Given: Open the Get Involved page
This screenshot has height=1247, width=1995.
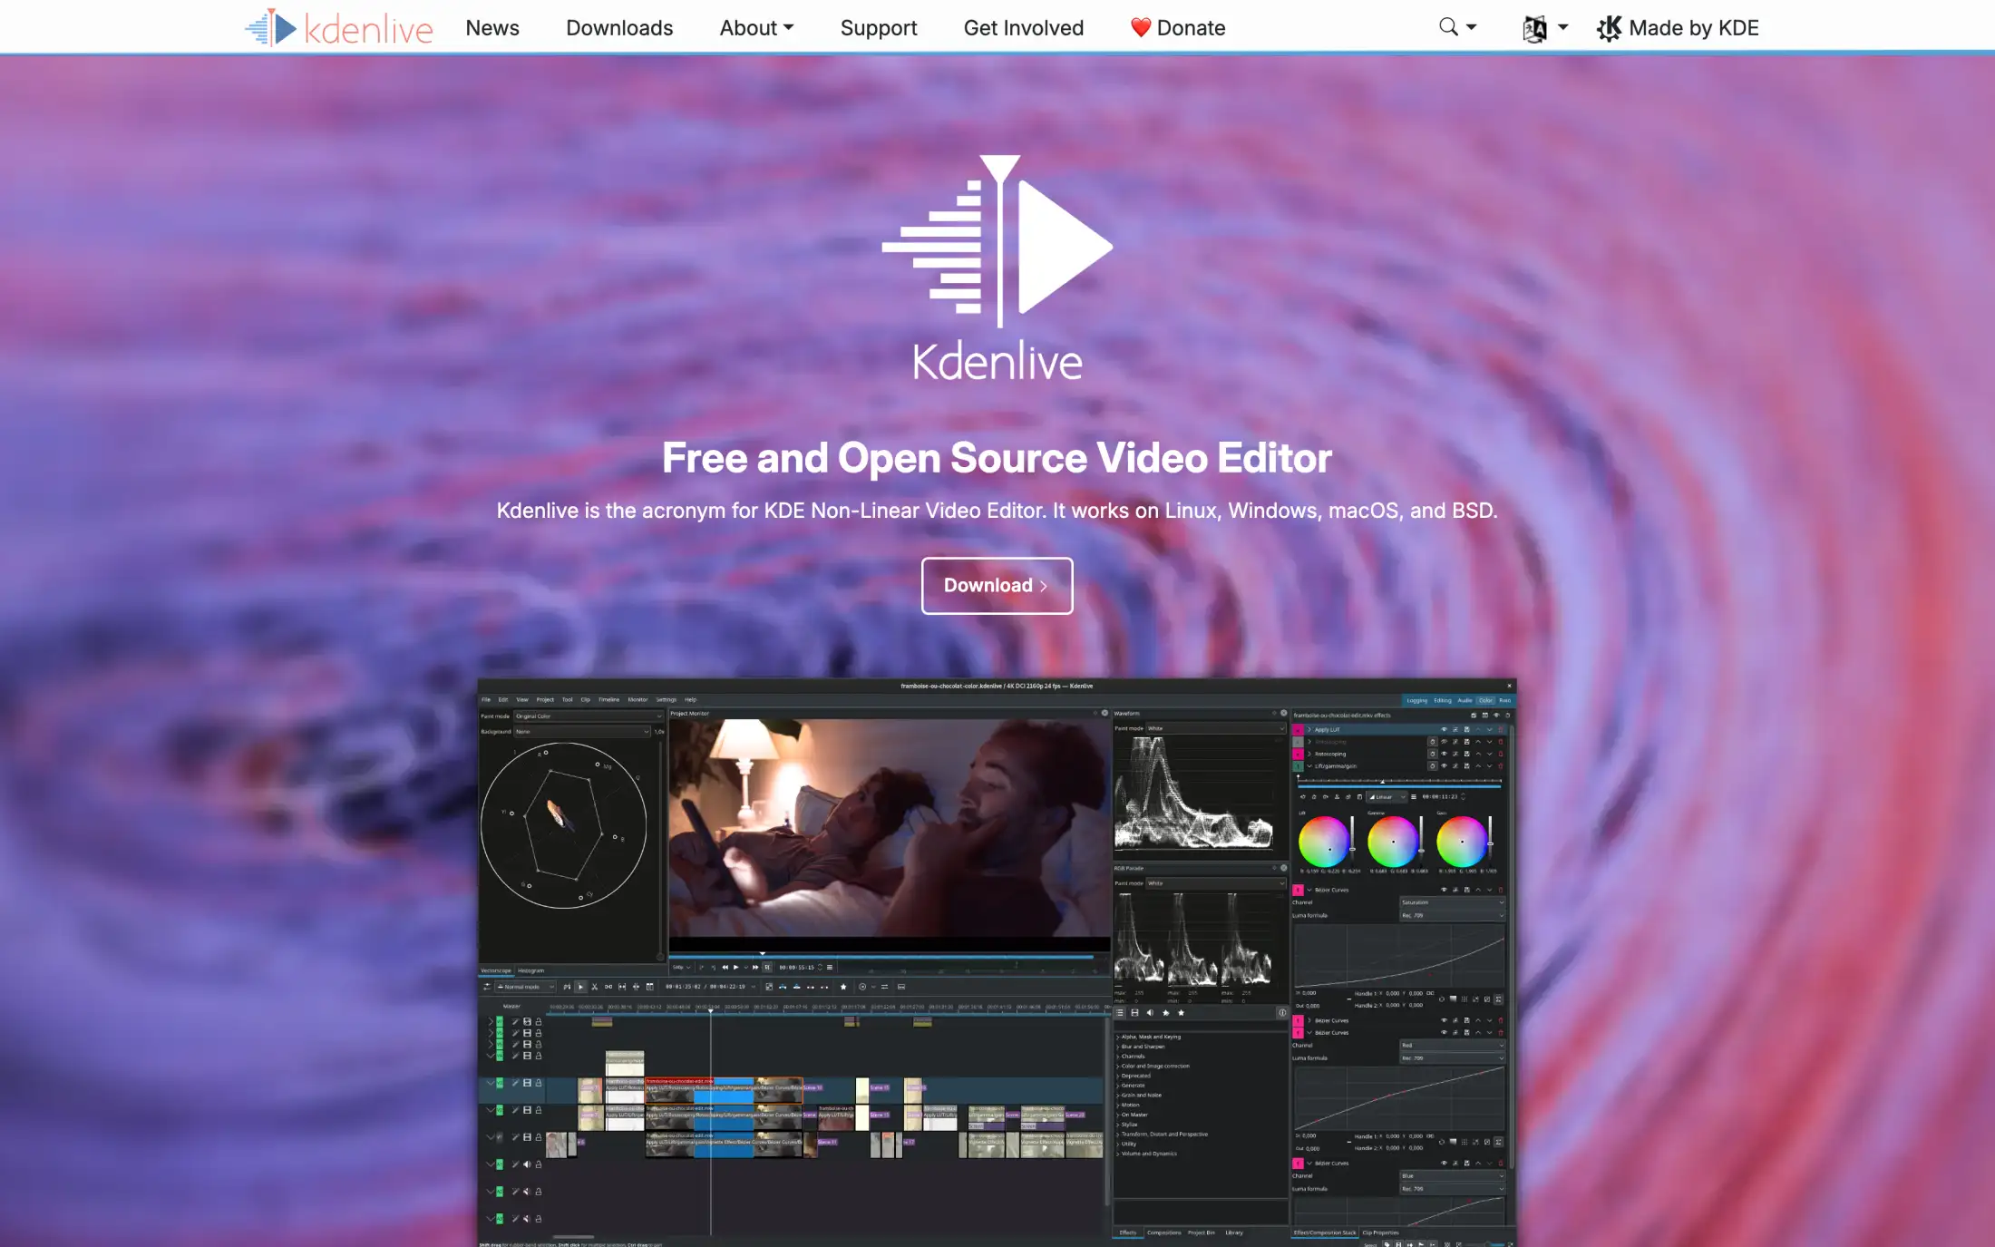Looking at the screenshot, I should click(x=1024, y=28).
